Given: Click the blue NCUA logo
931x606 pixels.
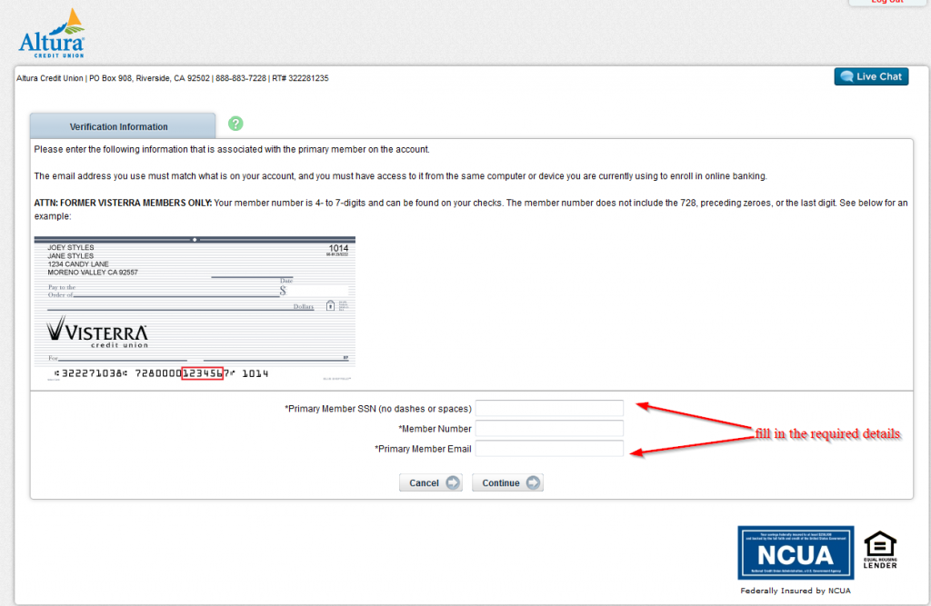Looking at the screenshot, I should [796, 552].
